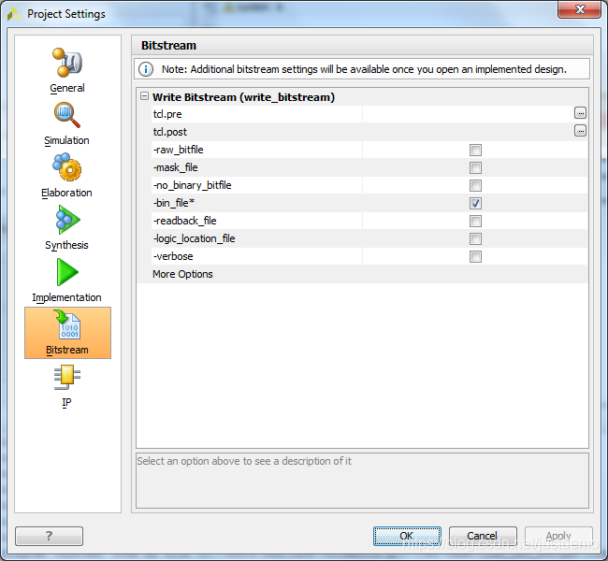The image size is (608, 561).
Task: Open the General settings category icon
Action: click(x=67, y=63)
